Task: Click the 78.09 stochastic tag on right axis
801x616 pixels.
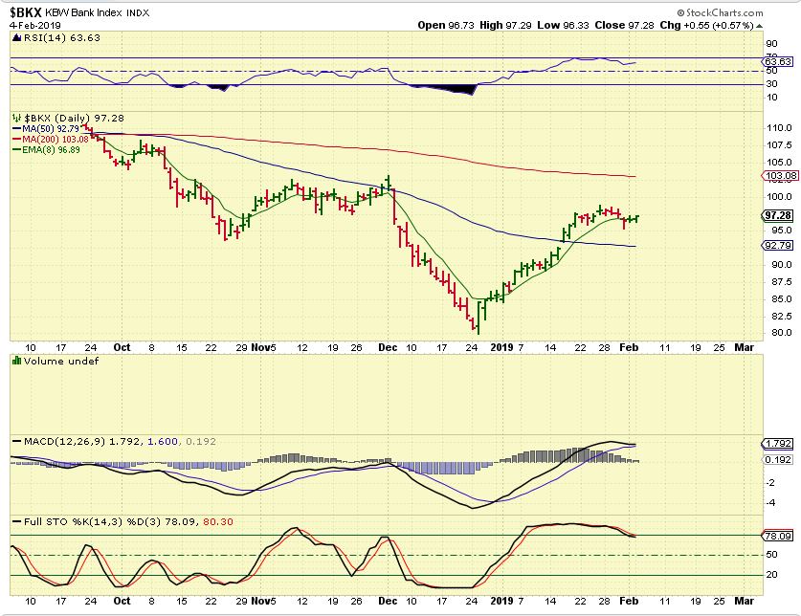Action: (778, 536)
